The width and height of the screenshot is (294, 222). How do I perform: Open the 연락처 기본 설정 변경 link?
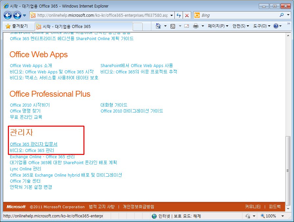(x=31, y=187)
